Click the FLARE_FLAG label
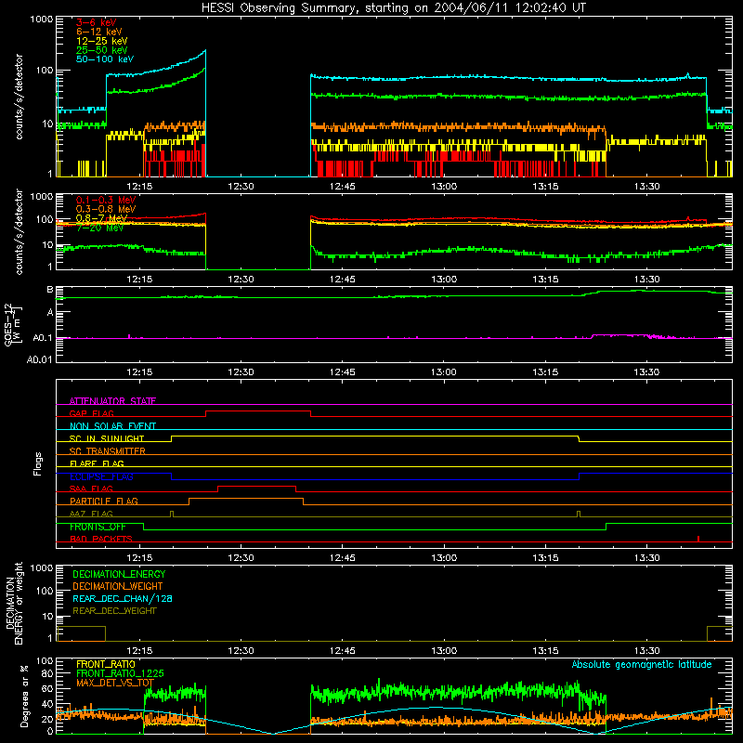 [x=97, y=463]
